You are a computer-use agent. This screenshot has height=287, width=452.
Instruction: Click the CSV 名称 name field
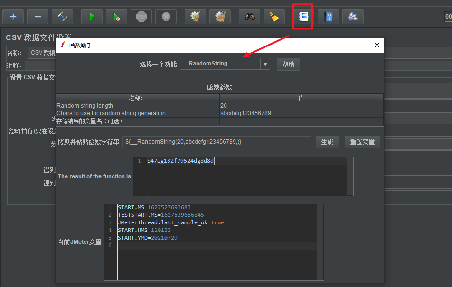[42, 53]
